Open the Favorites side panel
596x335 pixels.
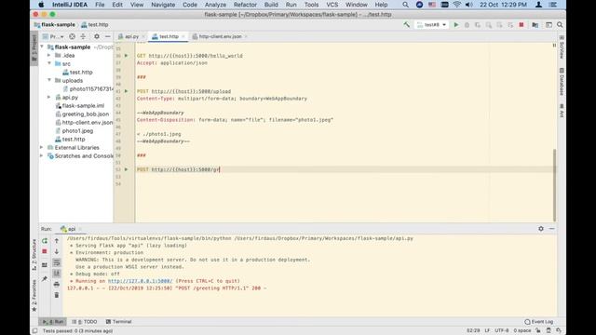[34, 295]
